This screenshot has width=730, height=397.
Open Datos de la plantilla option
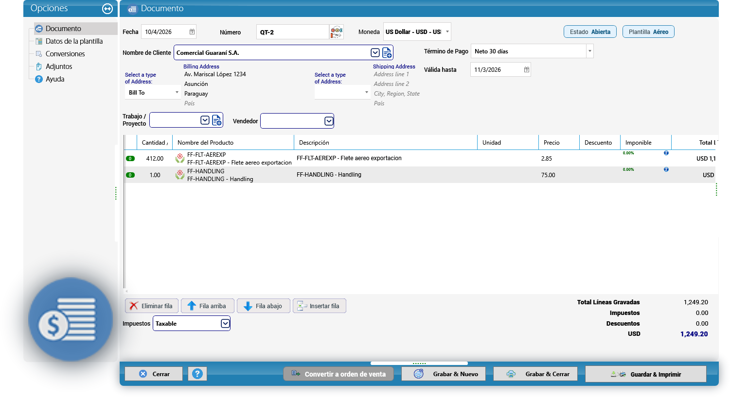tap(74, 41)
